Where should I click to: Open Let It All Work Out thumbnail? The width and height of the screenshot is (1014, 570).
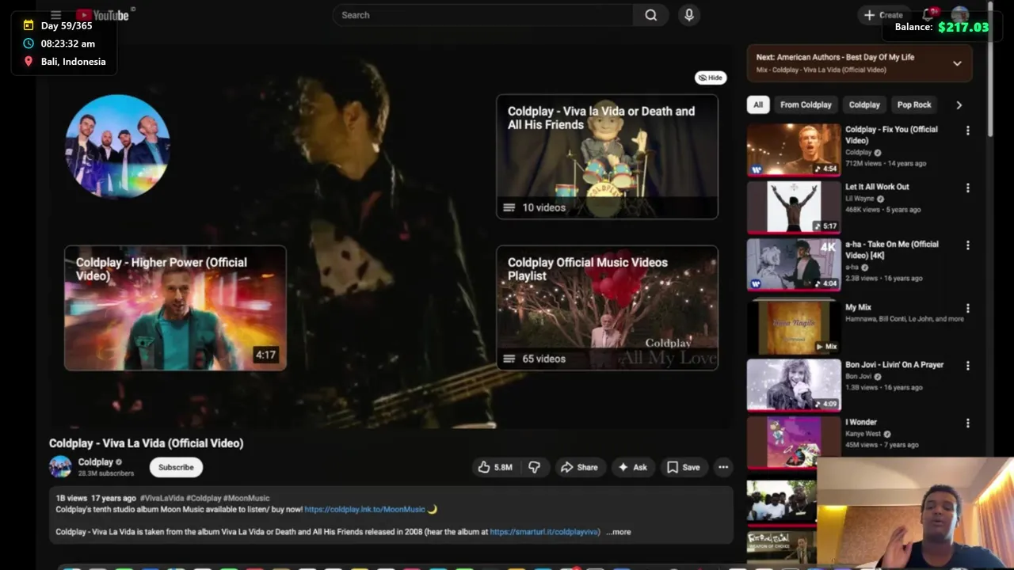(794, 207)
